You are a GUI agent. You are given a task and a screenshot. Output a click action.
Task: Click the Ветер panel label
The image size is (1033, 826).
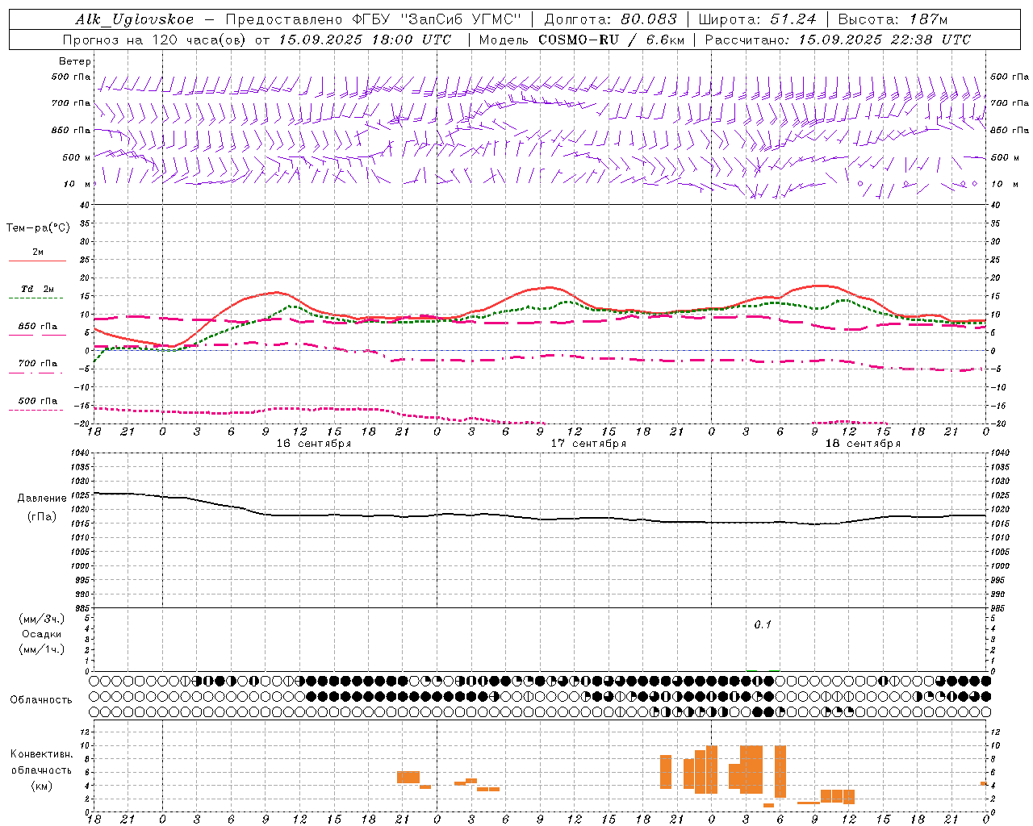click(x=75, y=61)
